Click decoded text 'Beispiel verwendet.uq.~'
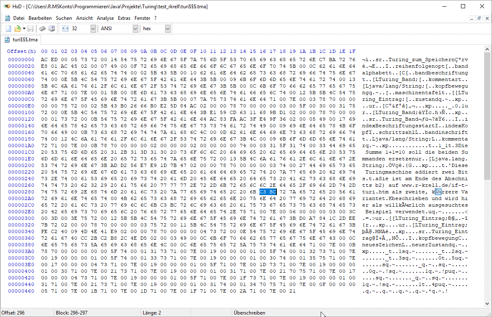The image size is (492, 317). click(403, 212)
